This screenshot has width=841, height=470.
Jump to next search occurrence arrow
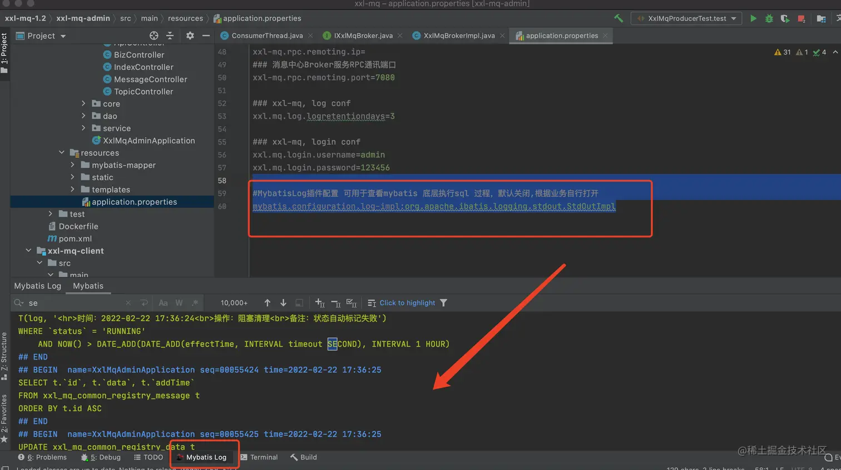pyautogui.click(x=283, y=303)
